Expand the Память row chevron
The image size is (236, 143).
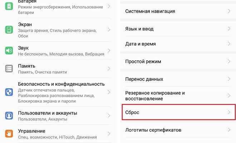point(109,69)
